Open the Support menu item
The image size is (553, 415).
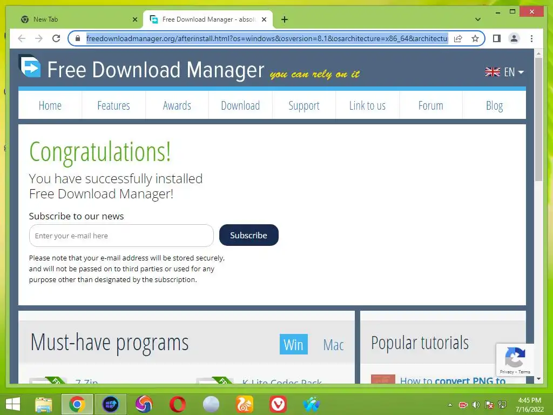[x=304, y=105]
